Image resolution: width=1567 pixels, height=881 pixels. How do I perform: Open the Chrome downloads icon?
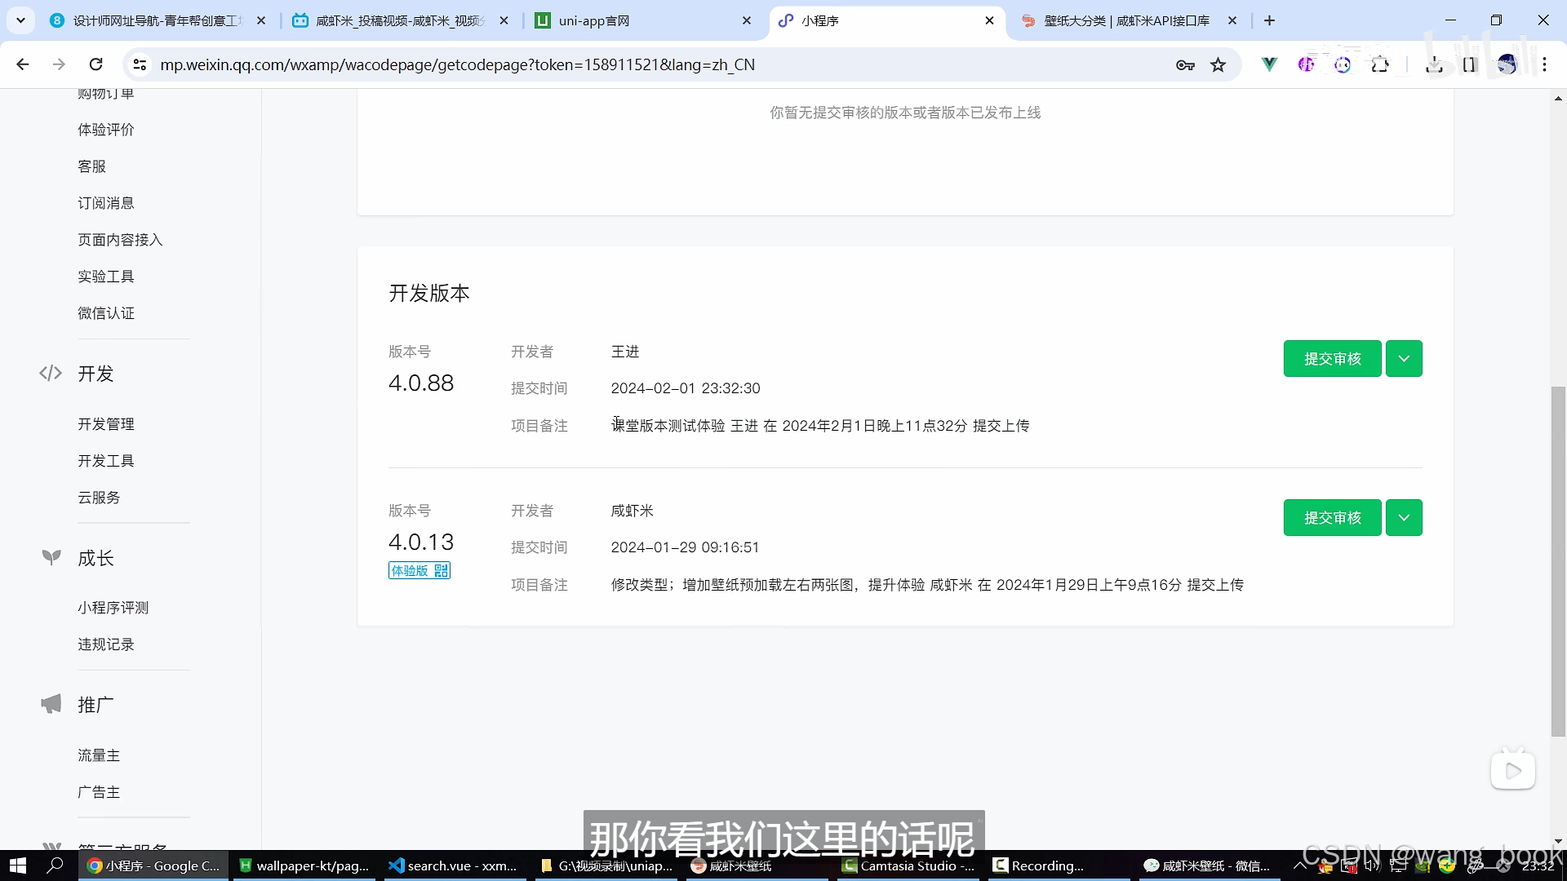(x=1434, y=64)
